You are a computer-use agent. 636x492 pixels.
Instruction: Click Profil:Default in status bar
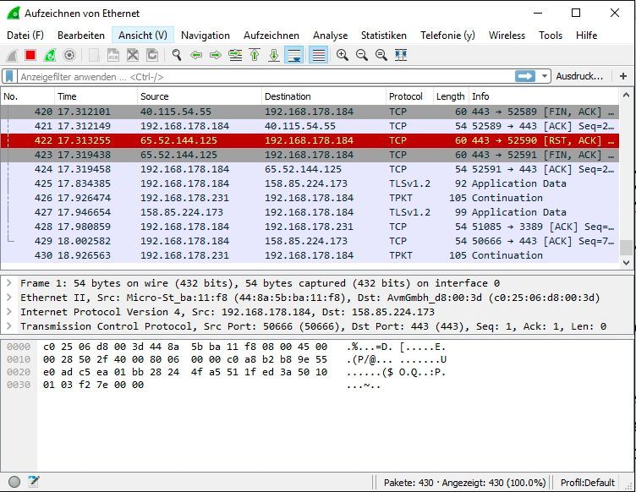(587, 483)
